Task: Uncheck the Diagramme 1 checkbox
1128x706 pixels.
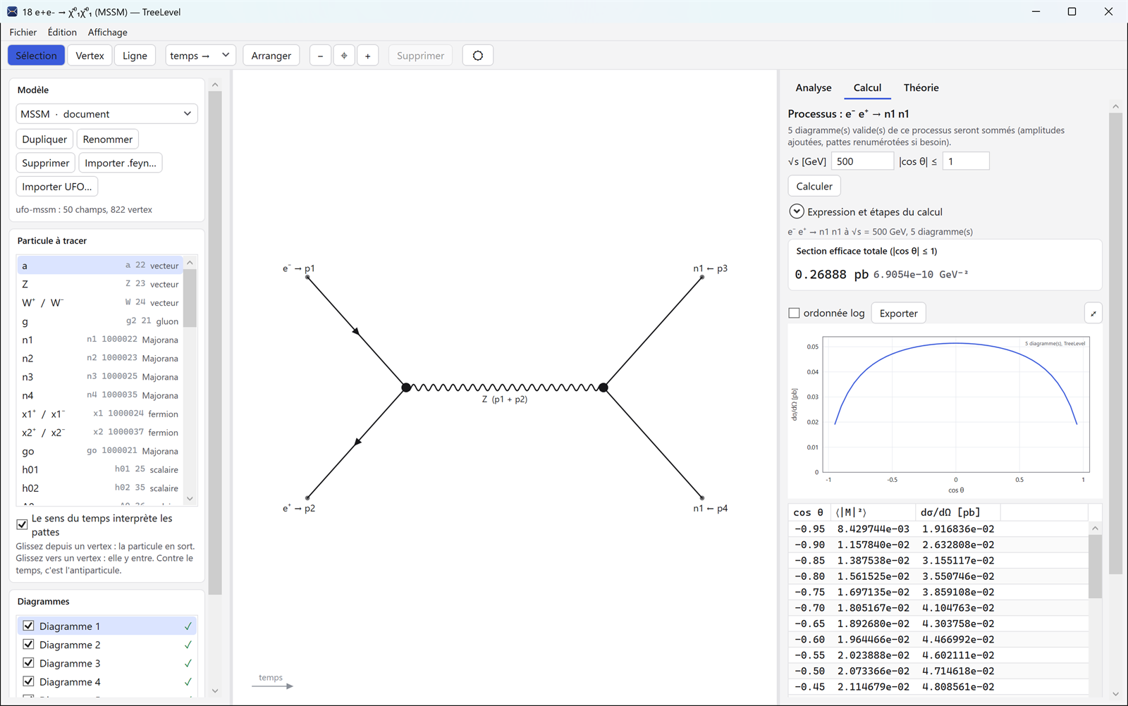Action: [x=28, y=626]
